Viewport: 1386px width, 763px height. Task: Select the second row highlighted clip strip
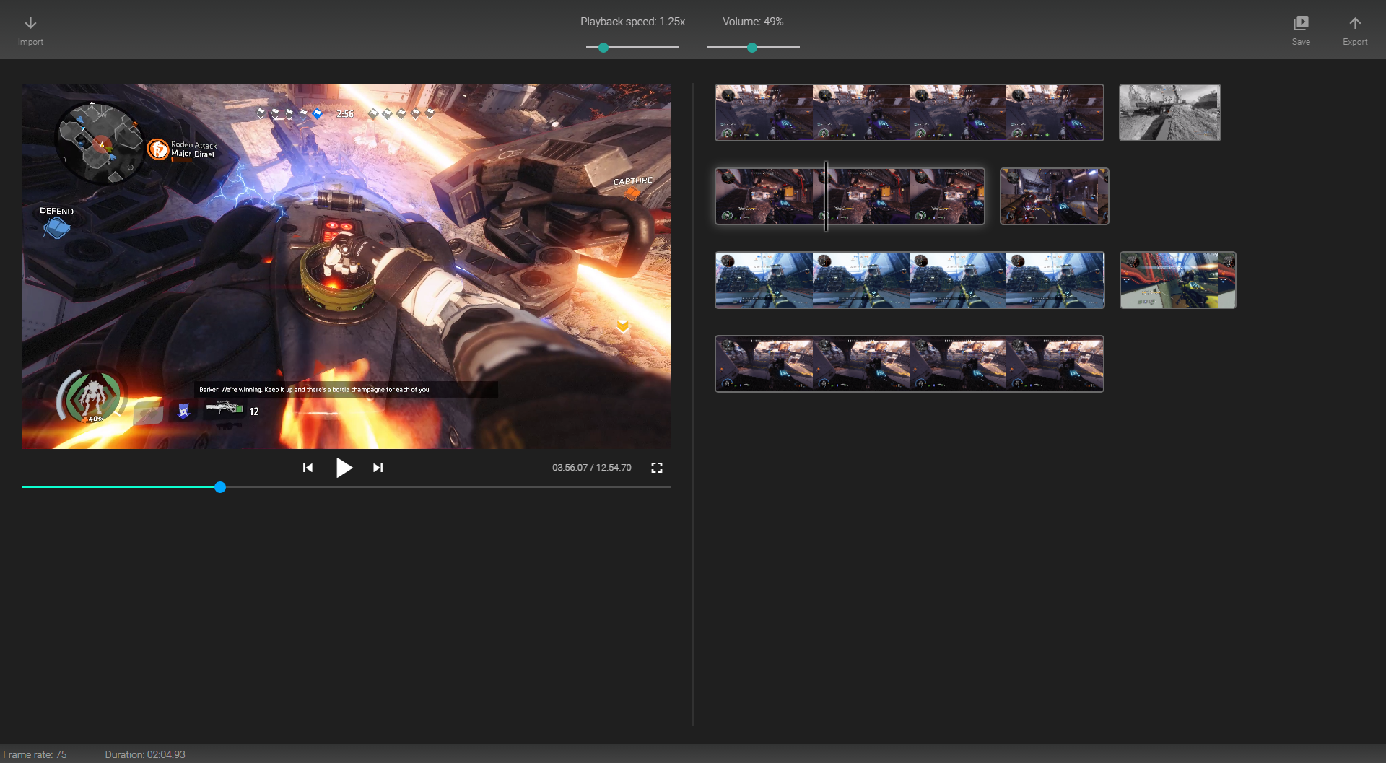tap(850, 196)
